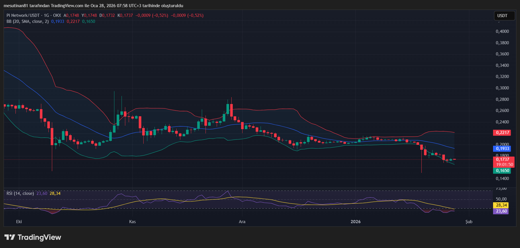Image resolution: width=520 pixels, height=248 pixels.
Task: Click the USDT currency button
Action: point(505,16)
